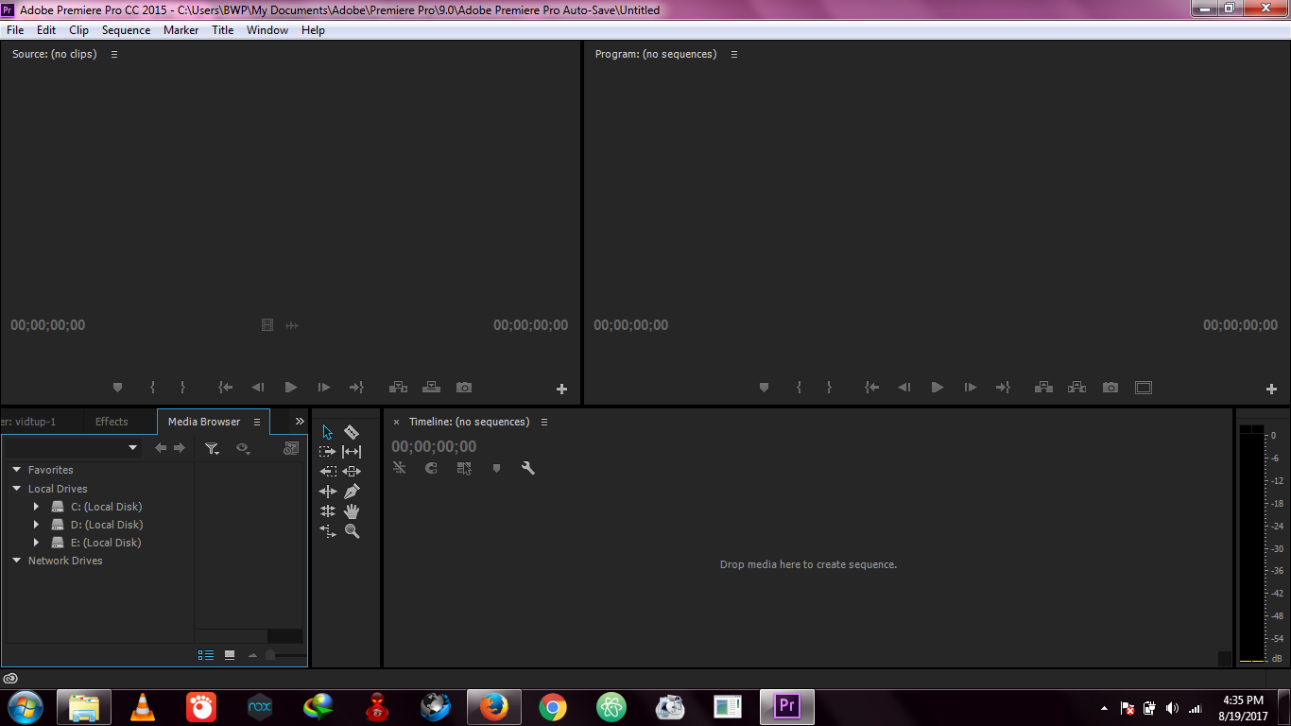Expand the D: (Local Disk) drive

(x=37, y=525)
